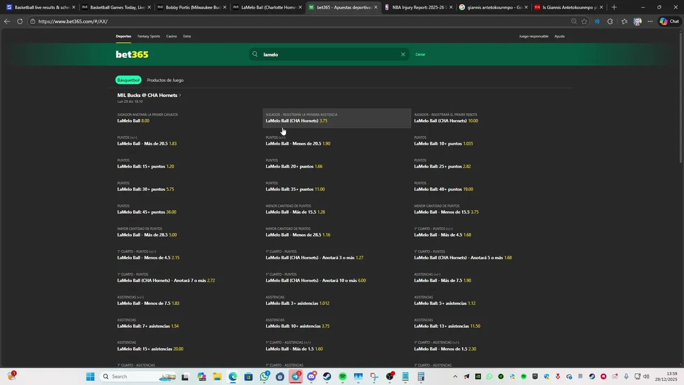
Task: Open Spotify from the taskbar
Action: (x=343, y=376)
